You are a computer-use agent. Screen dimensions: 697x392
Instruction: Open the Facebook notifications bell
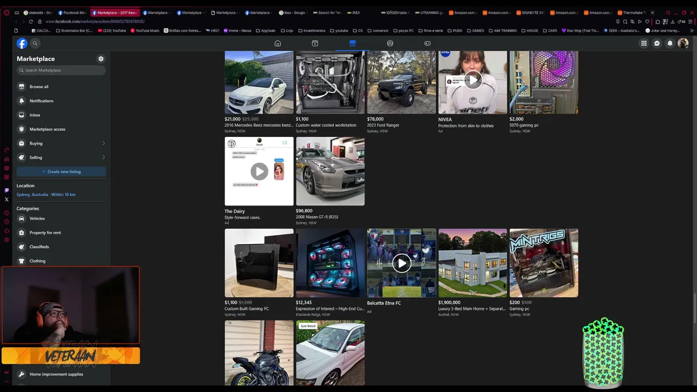click(670, 44)
